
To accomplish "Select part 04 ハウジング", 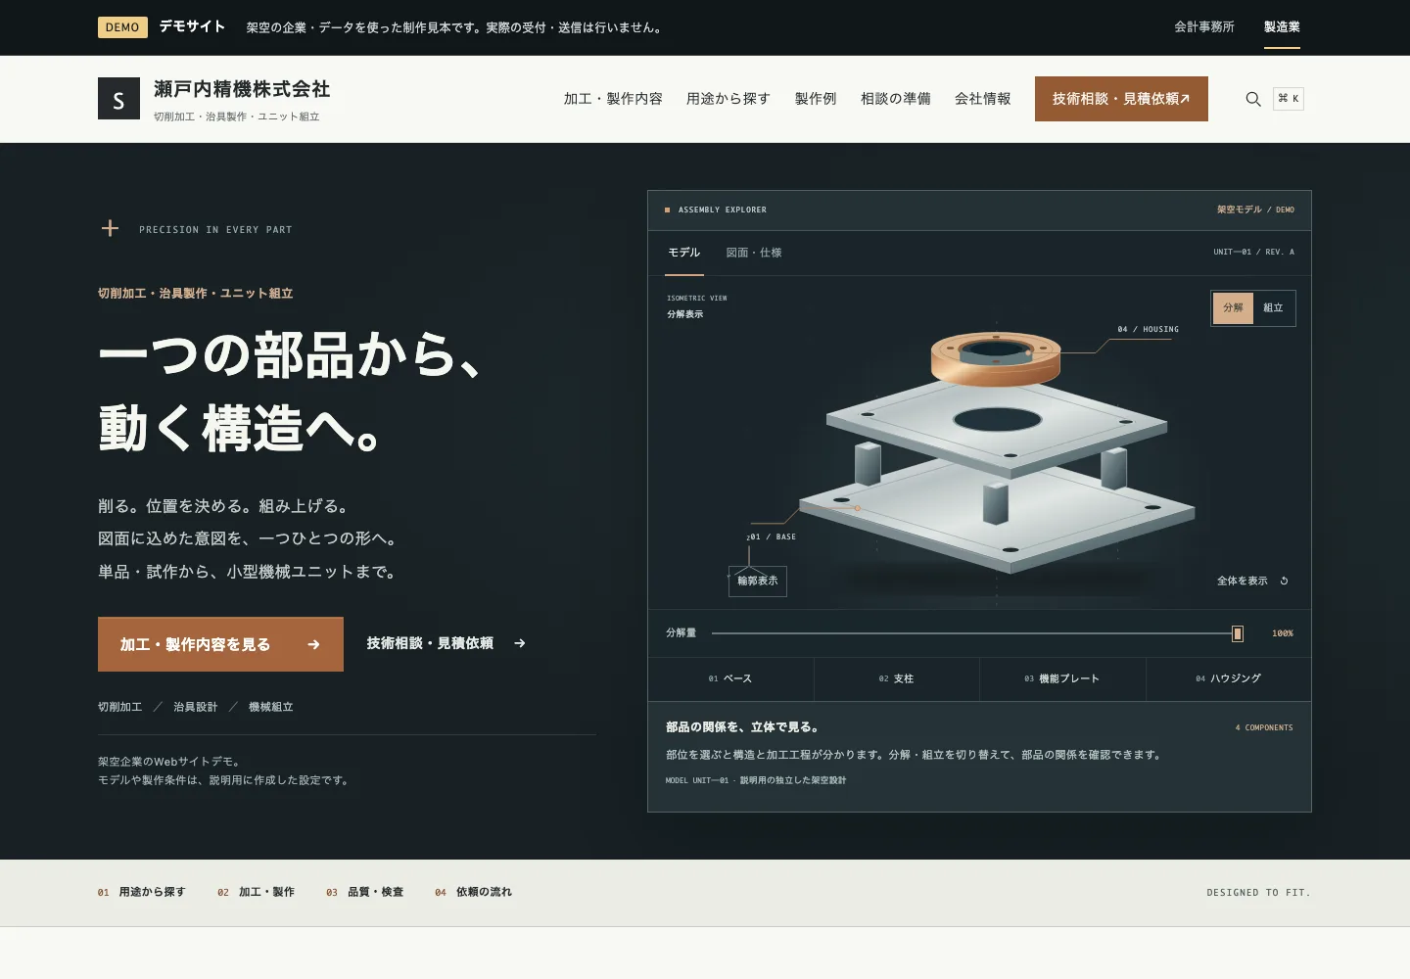I will (1229, 678).
